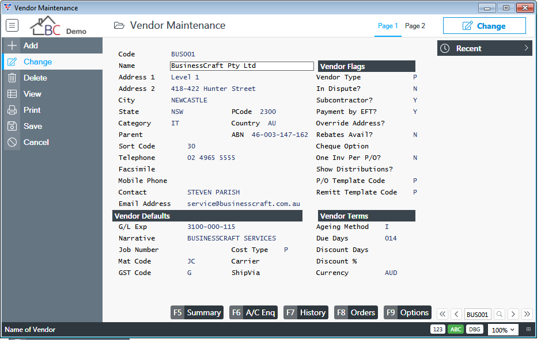Viewport: 541px width, 340px height.
Task: Click the PCode value 2300
Action: click(x=268, y=112)
